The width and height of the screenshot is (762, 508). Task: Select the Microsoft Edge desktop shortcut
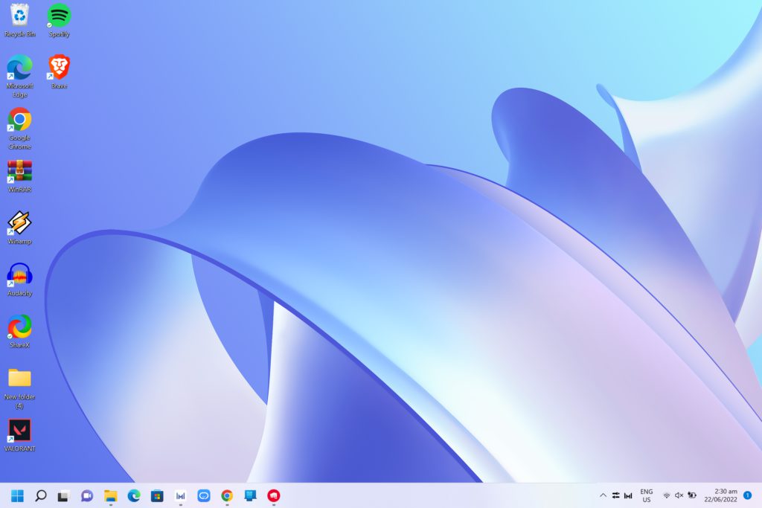pyautogui.click(x=19, y=77)
